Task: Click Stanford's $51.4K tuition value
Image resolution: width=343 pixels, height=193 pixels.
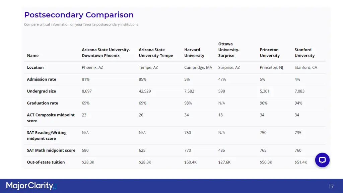Action: [300, 162]
